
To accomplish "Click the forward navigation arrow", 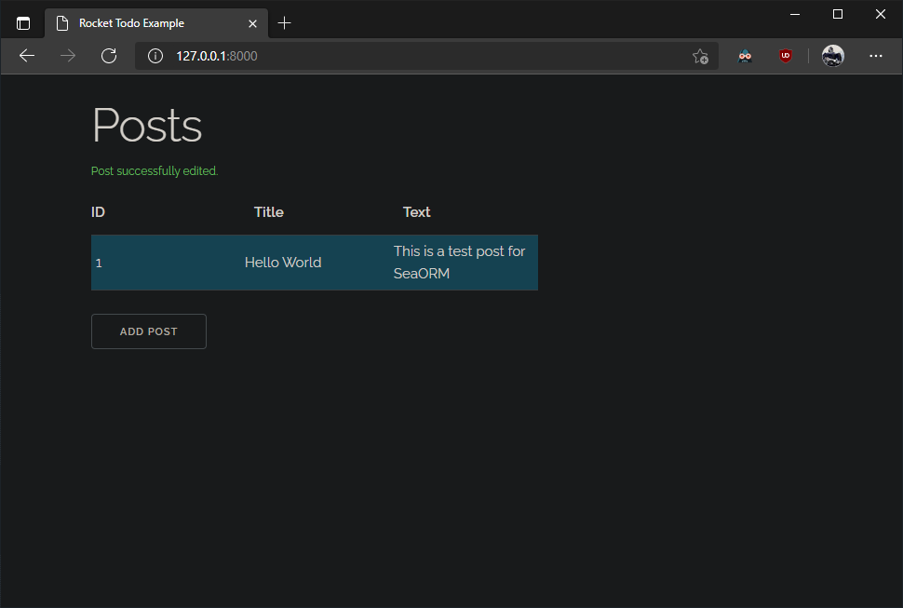I will (68, 56).
